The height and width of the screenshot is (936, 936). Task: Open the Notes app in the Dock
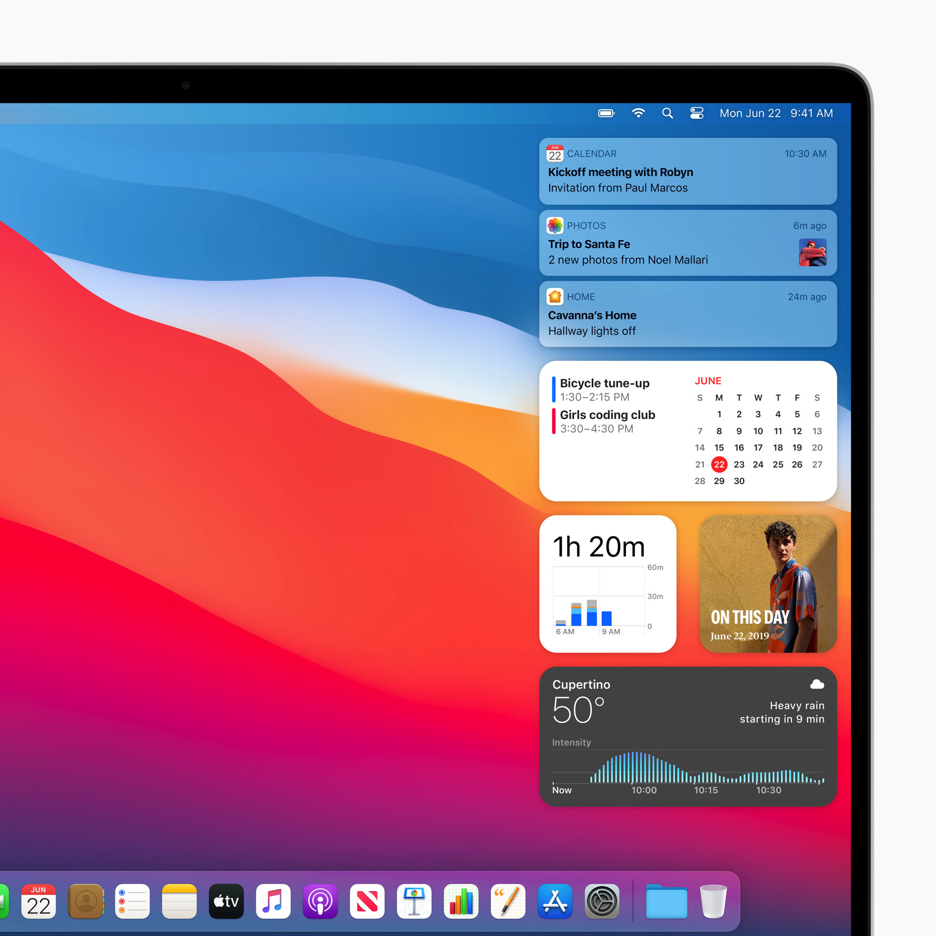179,901
